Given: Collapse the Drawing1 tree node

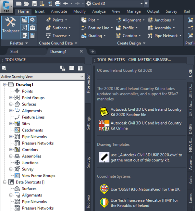Looking at the screenshot, I should (5, 85).
